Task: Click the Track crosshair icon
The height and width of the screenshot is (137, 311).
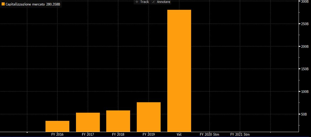Action: pos(137,2)
